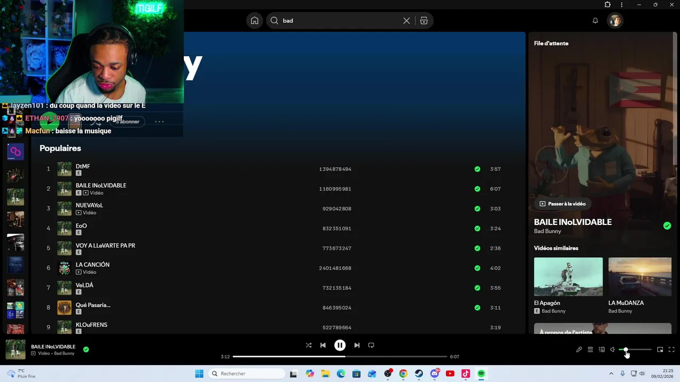Viewport: 680px width, 382px height.
Task: Open connect to a device icon
Action: [602, 350]
